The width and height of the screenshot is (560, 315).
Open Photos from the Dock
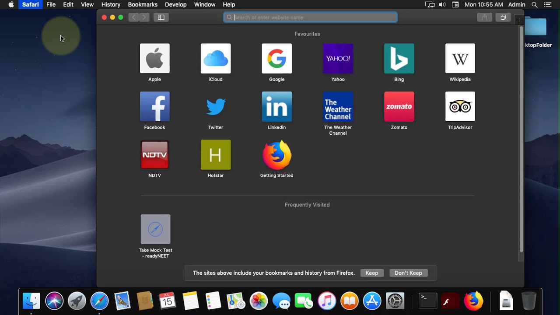coord(259,301)
